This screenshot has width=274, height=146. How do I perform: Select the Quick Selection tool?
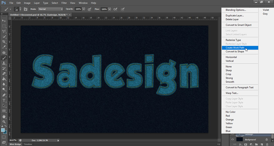pos(4,36)
